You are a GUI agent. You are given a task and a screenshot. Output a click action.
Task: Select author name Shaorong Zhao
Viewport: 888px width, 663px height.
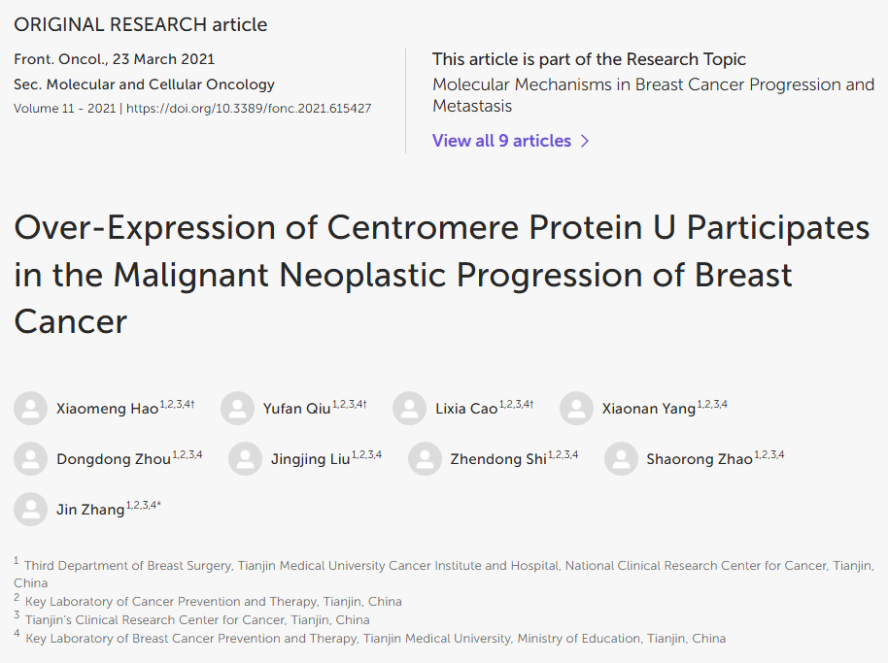point(700,459)
